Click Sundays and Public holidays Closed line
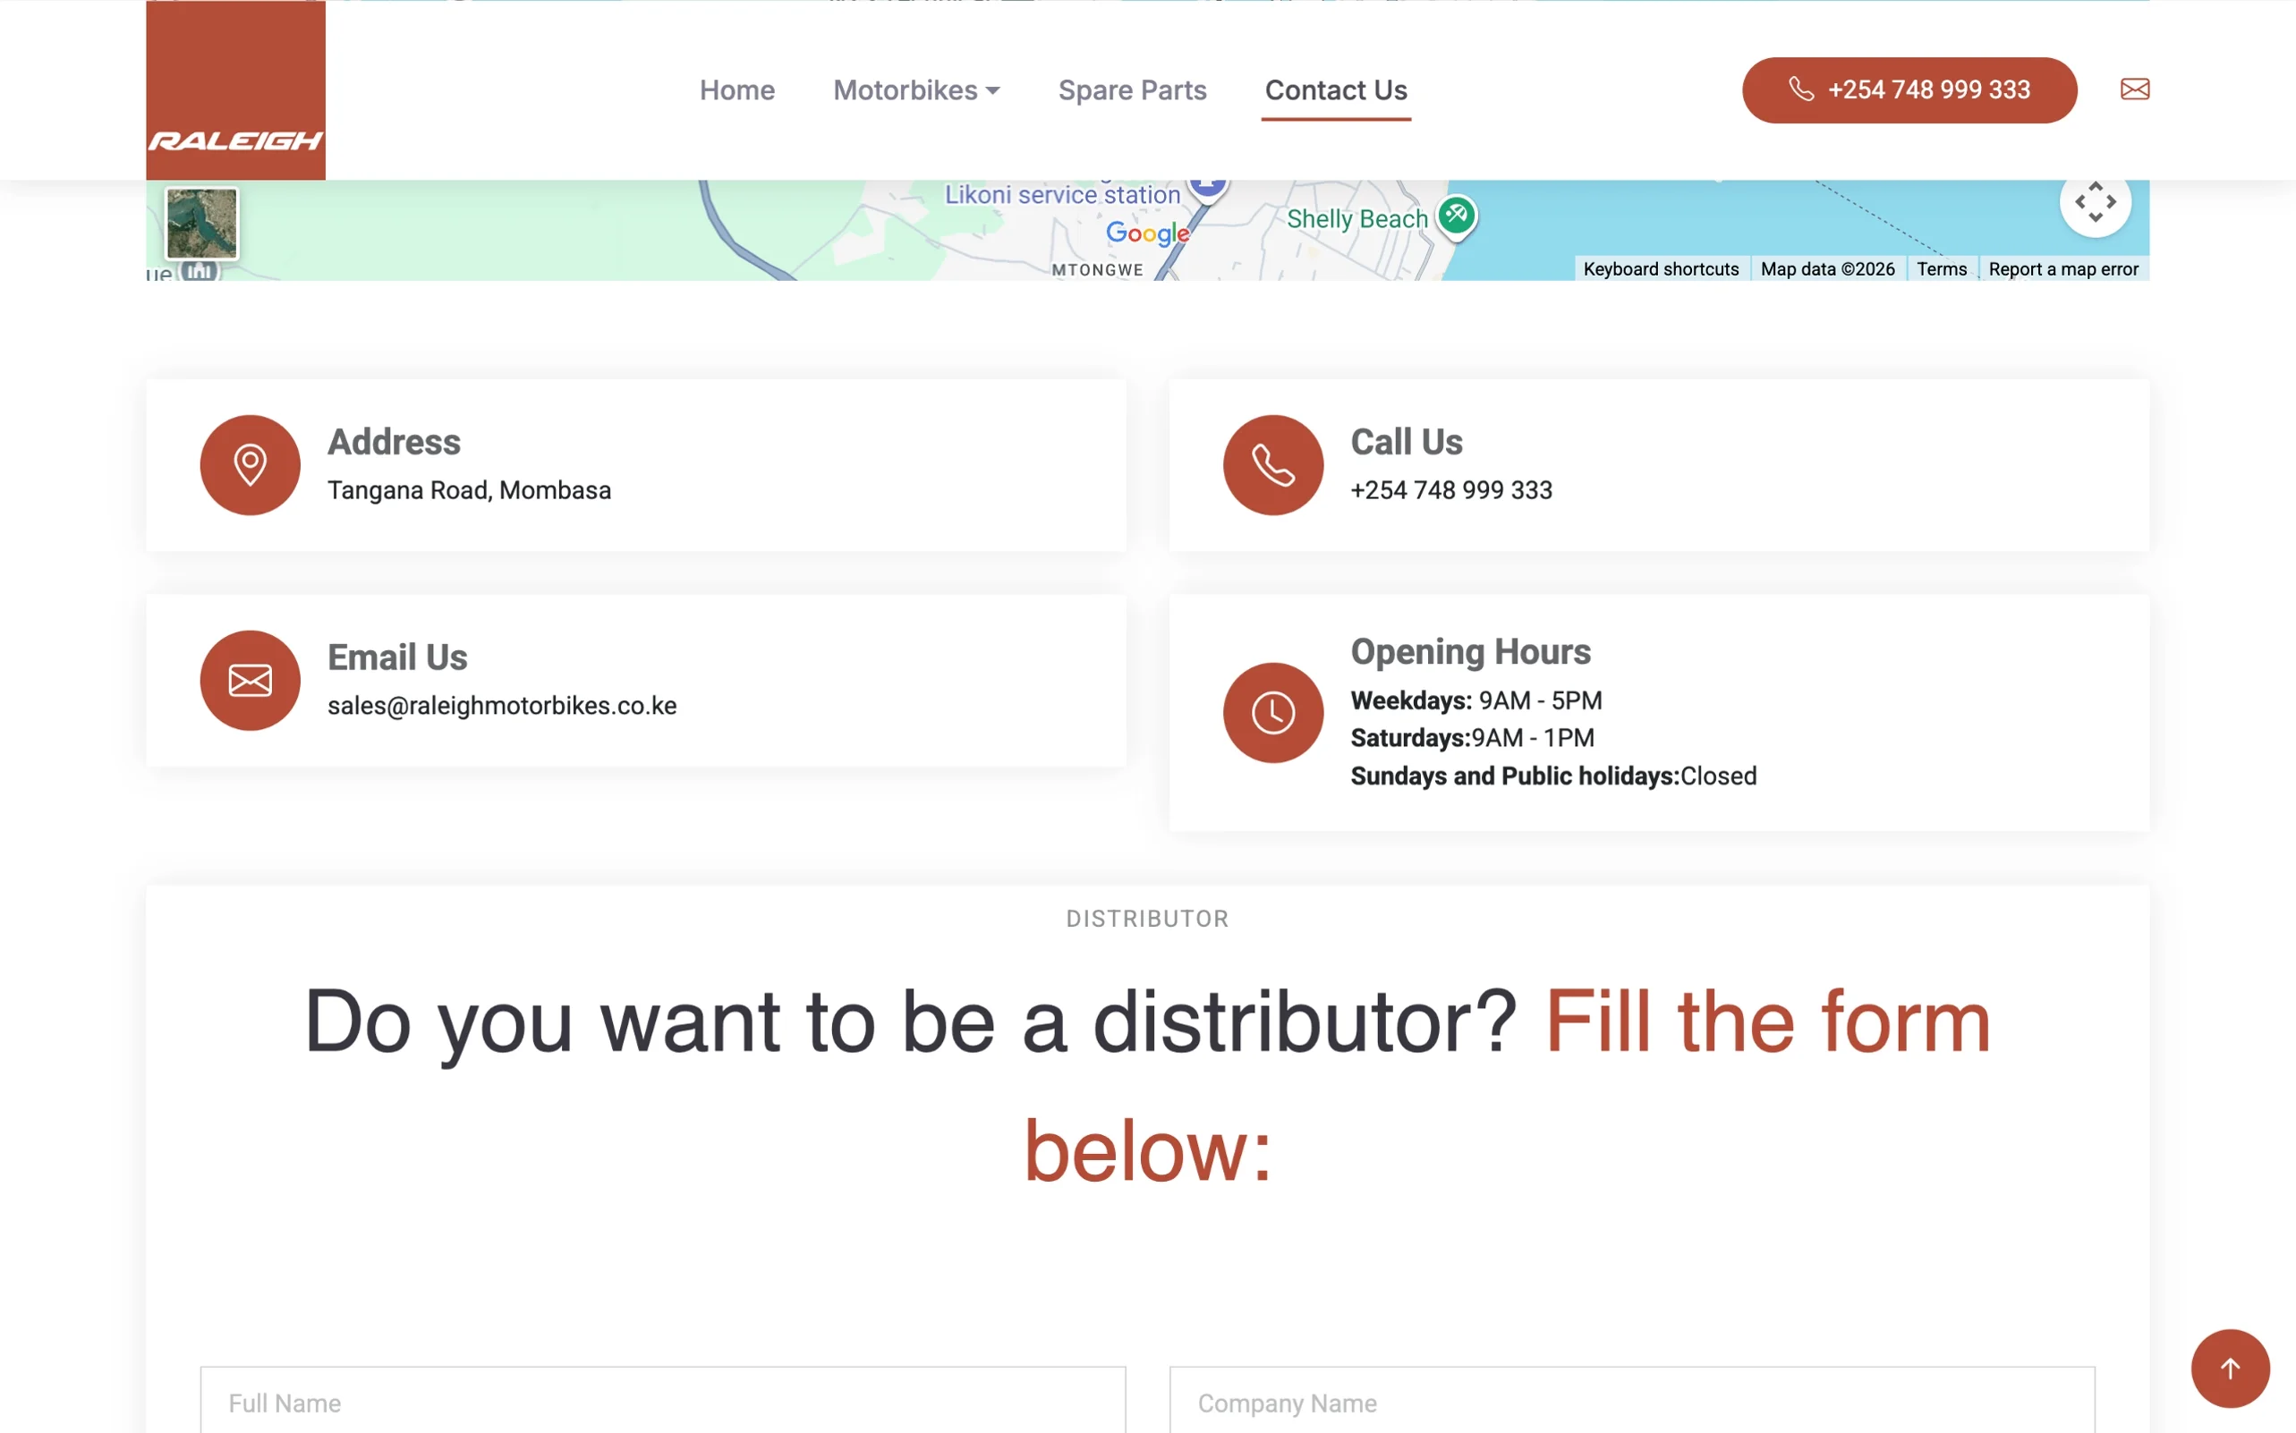Screen dimensions: 2296x1433 pos(1552,776)
